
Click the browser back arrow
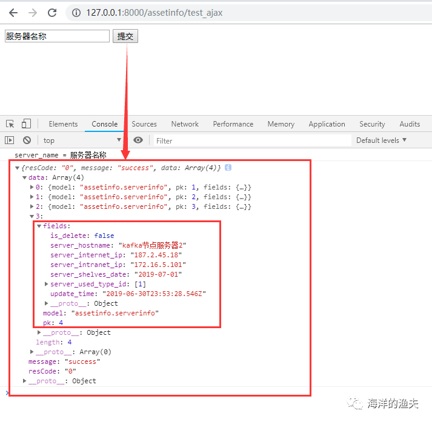coord(13,13)
